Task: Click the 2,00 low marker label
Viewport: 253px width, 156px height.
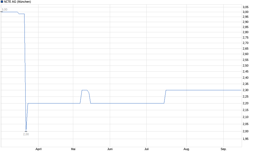Action: pyautogui.click(x=26, y=134)
